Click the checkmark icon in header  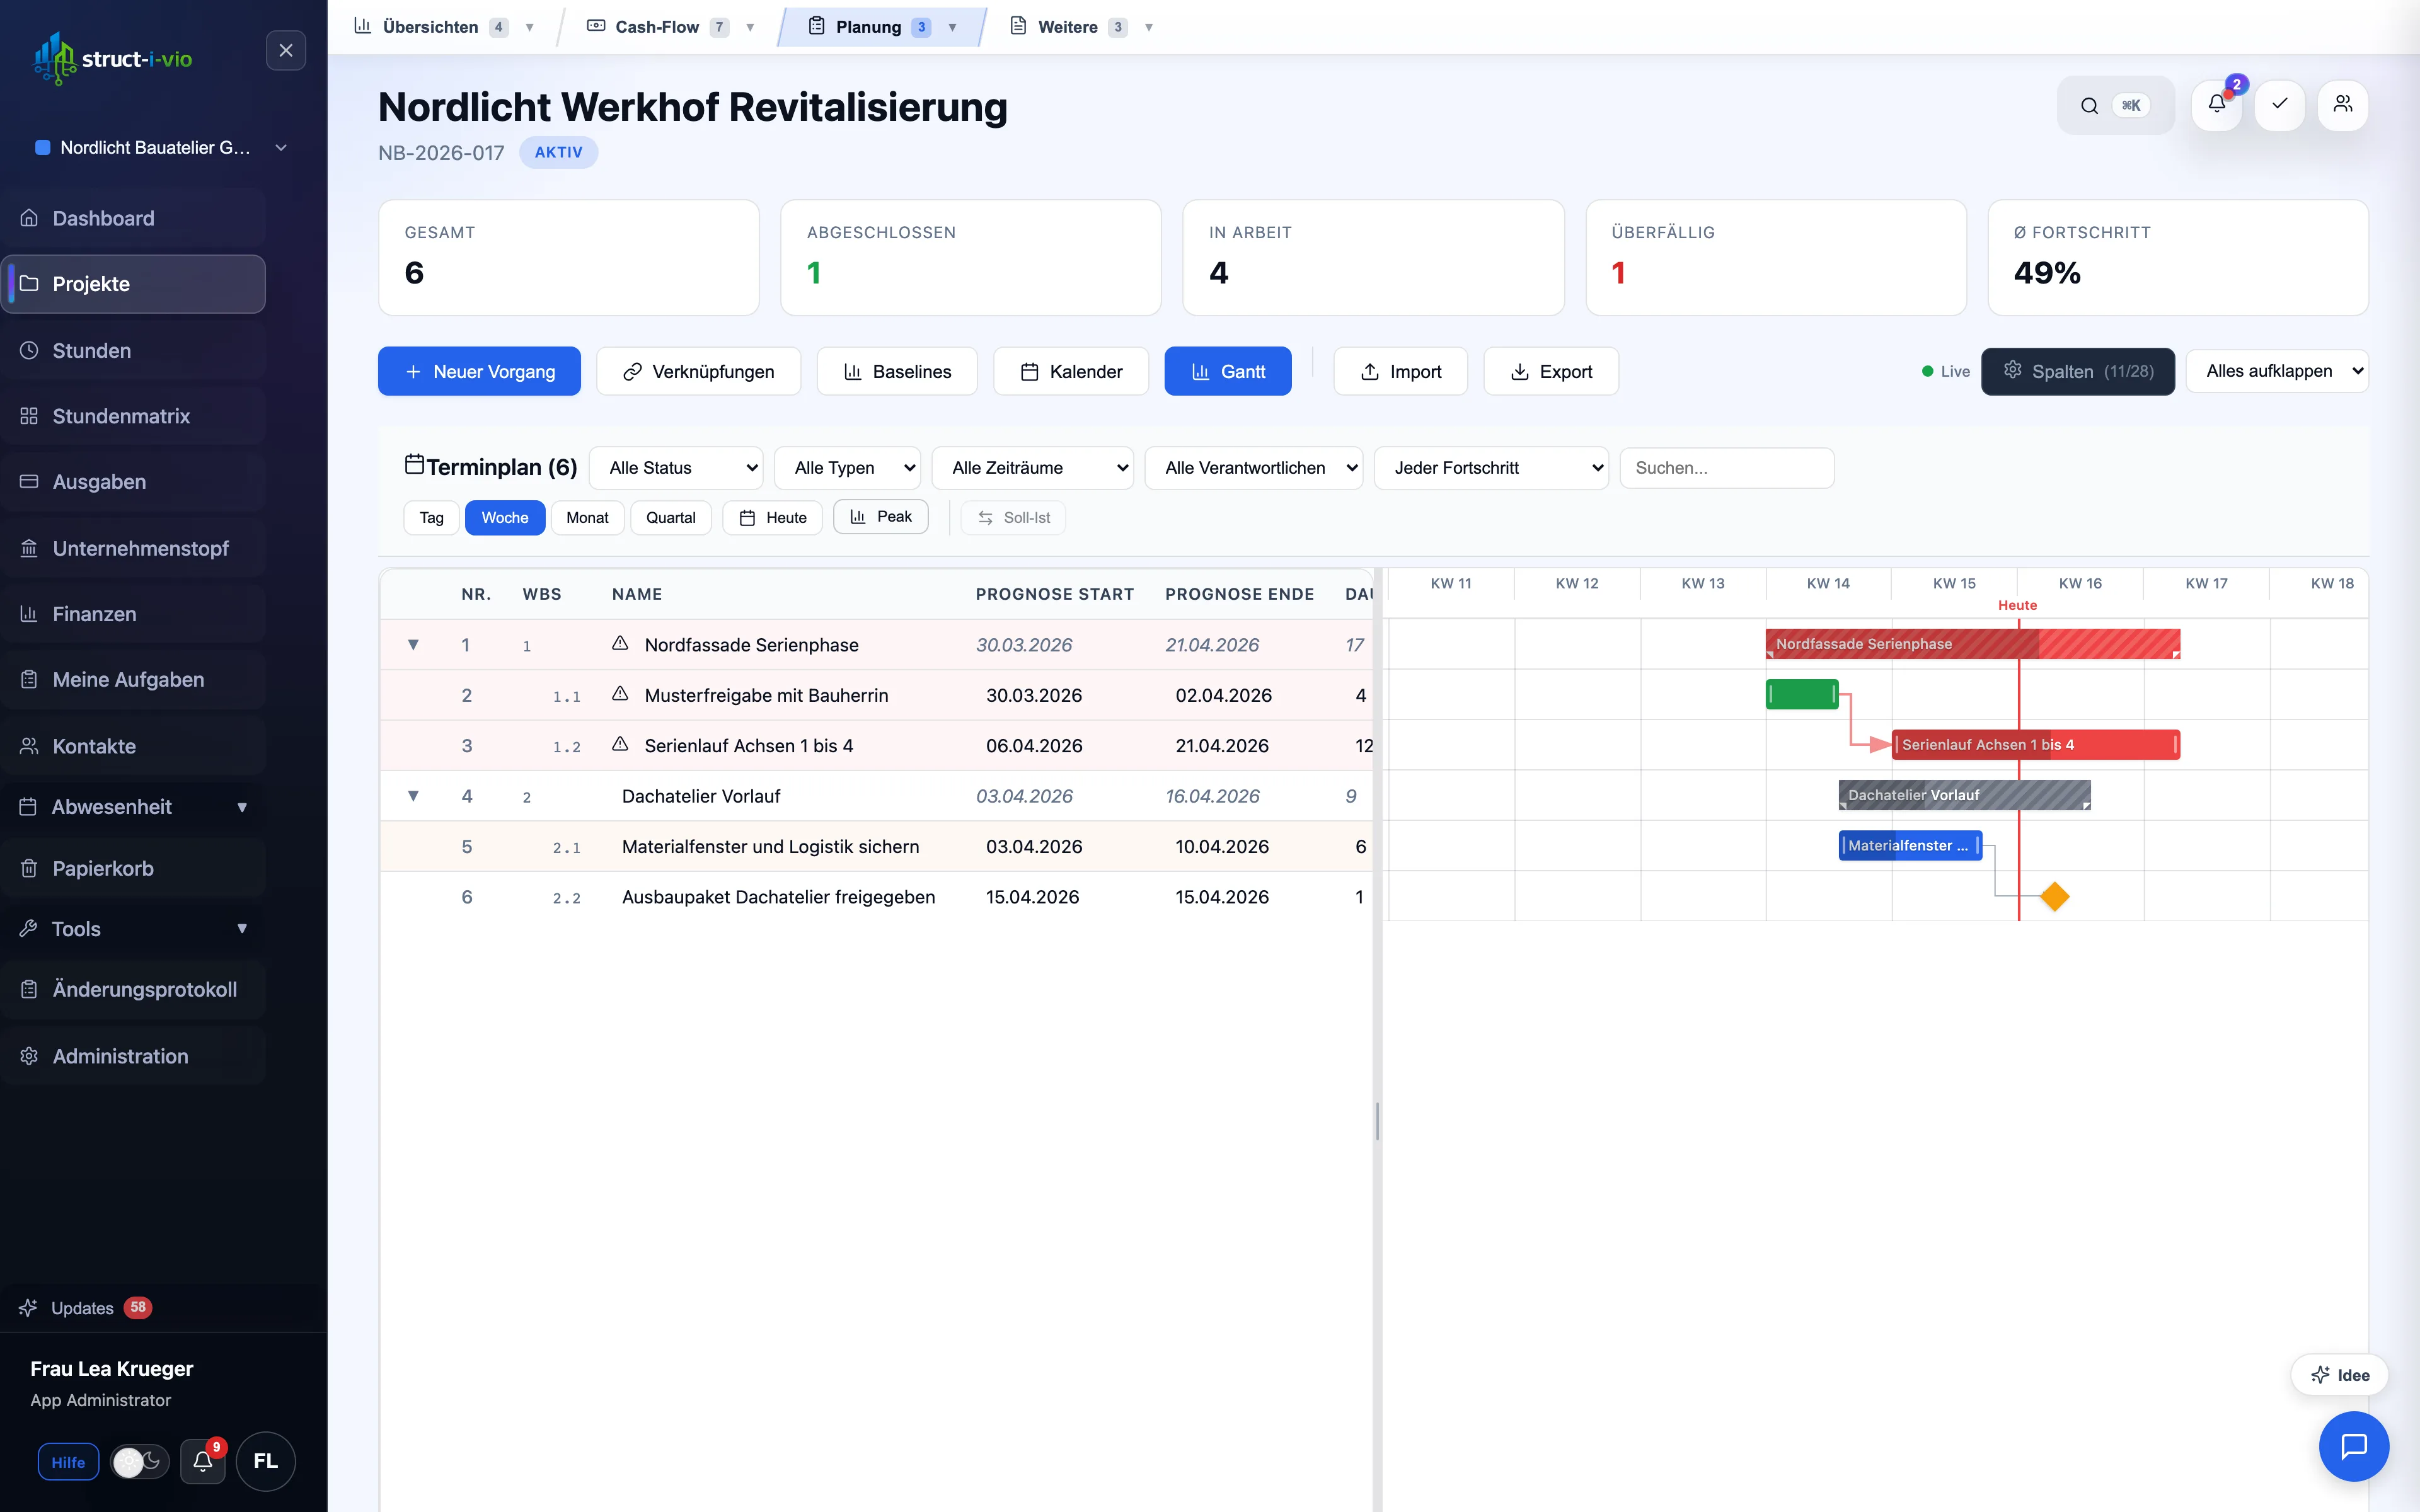2280,105
